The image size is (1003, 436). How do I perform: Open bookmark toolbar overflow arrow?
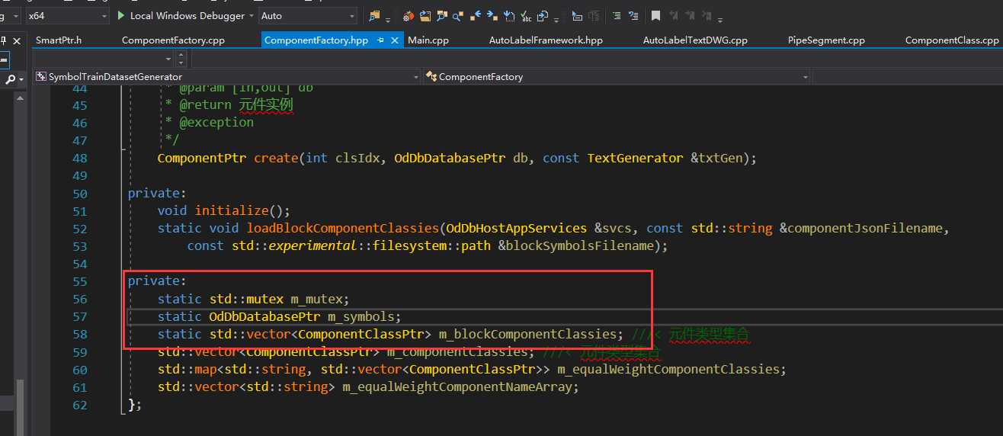[720, 19]
